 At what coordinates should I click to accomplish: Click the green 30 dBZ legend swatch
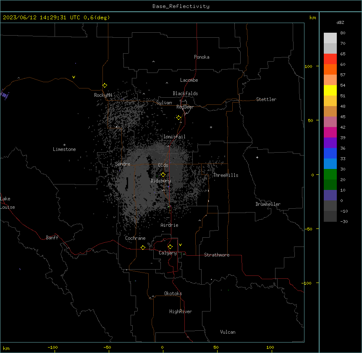click(330, 174)
